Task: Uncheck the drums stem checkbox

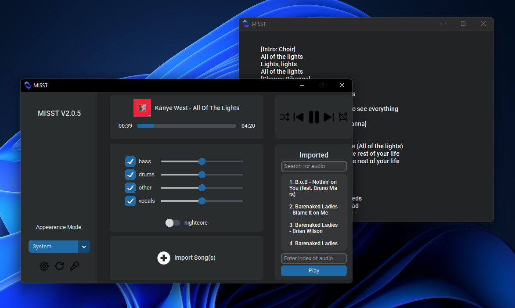Action: coord(130,174)
